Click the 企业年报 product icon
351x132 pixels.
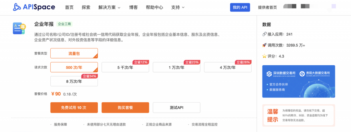[x=19, y=29]
